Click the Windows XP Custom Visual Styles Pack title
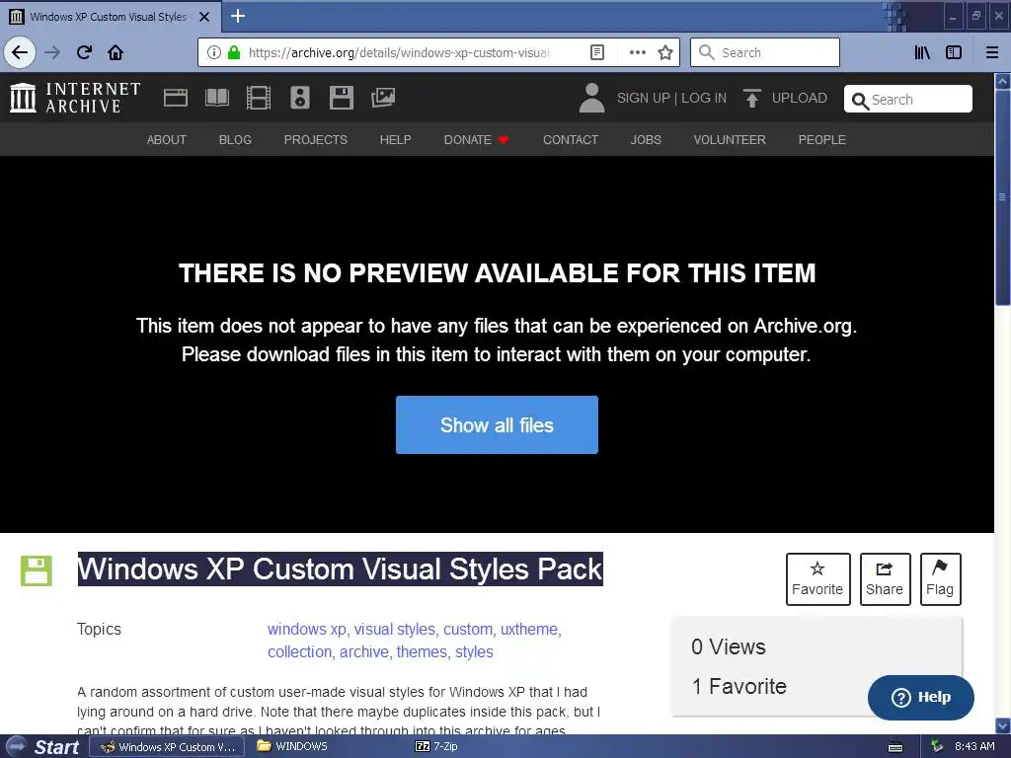Image resolution: width=1011 pixels, height=758 pixels. (341, 569)
